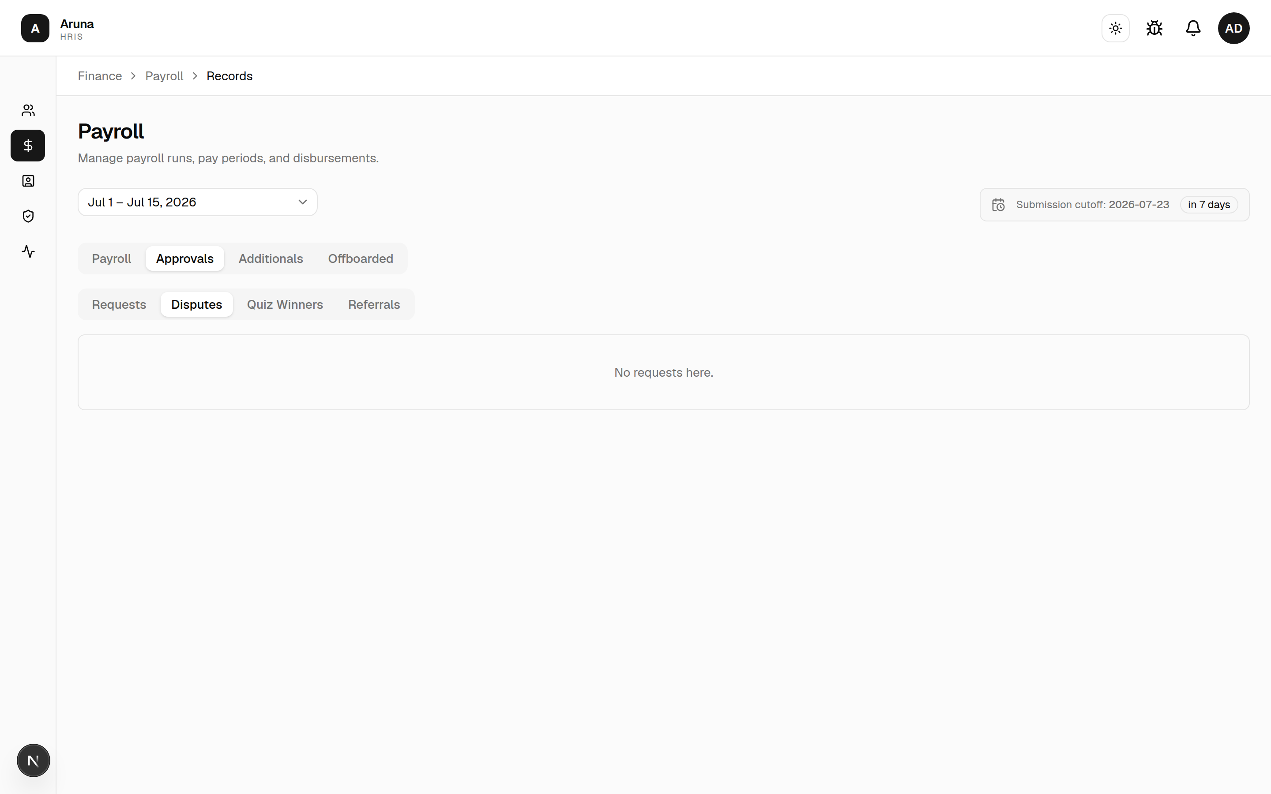The height and width of the screenshot is (794, 1271).
Task: Go to Finance breadcrumb
Action: point(100,76)
